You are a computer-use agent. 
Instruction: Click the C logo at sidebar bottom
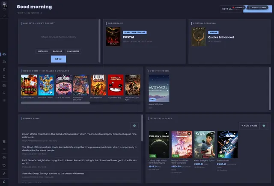pyautogui.click(x=4, y=182)
